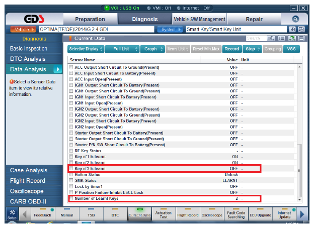
Task: Open FeedBack from the bottom toolbar
Action: pos(43,214)
